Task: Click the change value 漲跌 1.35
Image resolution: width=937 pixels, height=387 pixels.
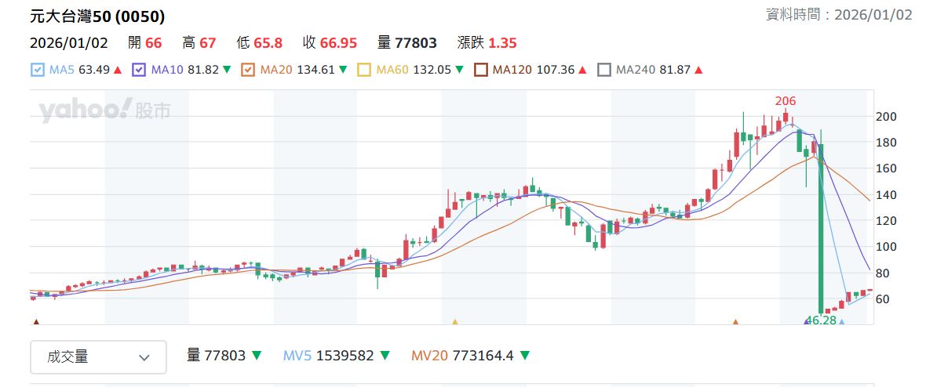Action: 487,43
